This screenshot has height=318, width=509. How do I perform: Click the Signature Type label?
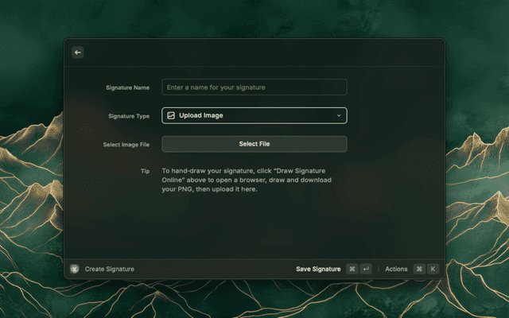pos(128,116)
